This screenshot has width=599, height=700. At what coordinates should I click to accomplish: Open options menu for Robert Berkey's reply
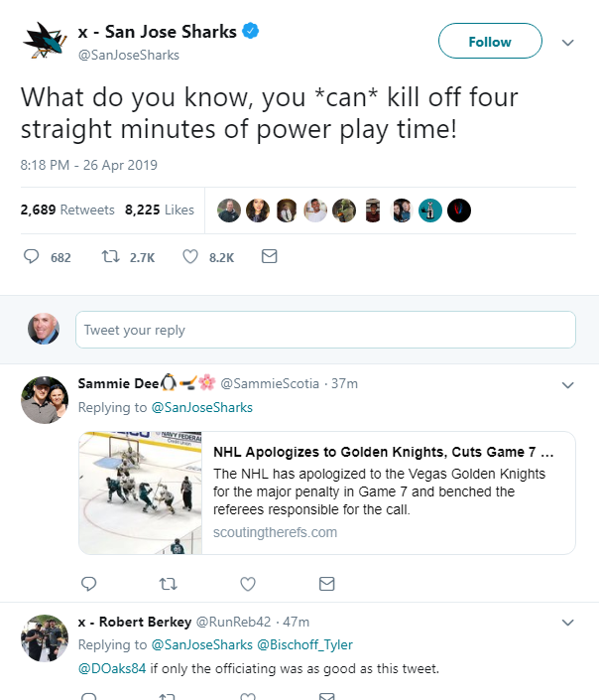[x=568, y=623]
